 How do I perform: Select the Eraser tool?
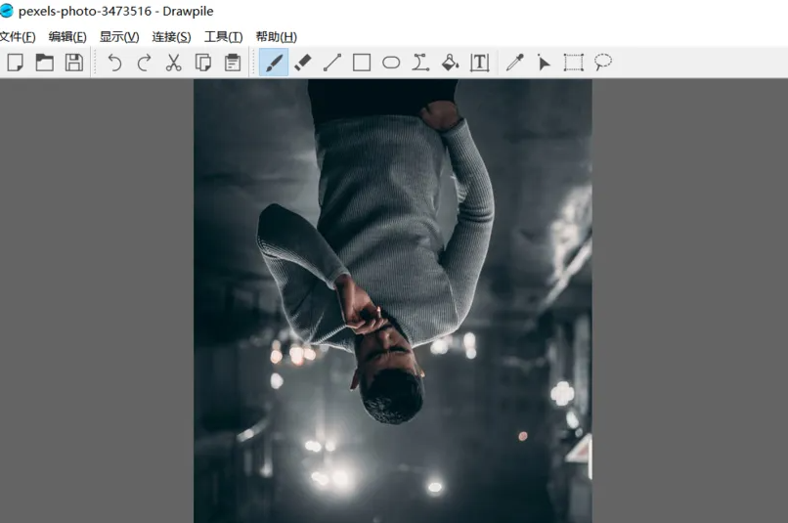[303, 63]
